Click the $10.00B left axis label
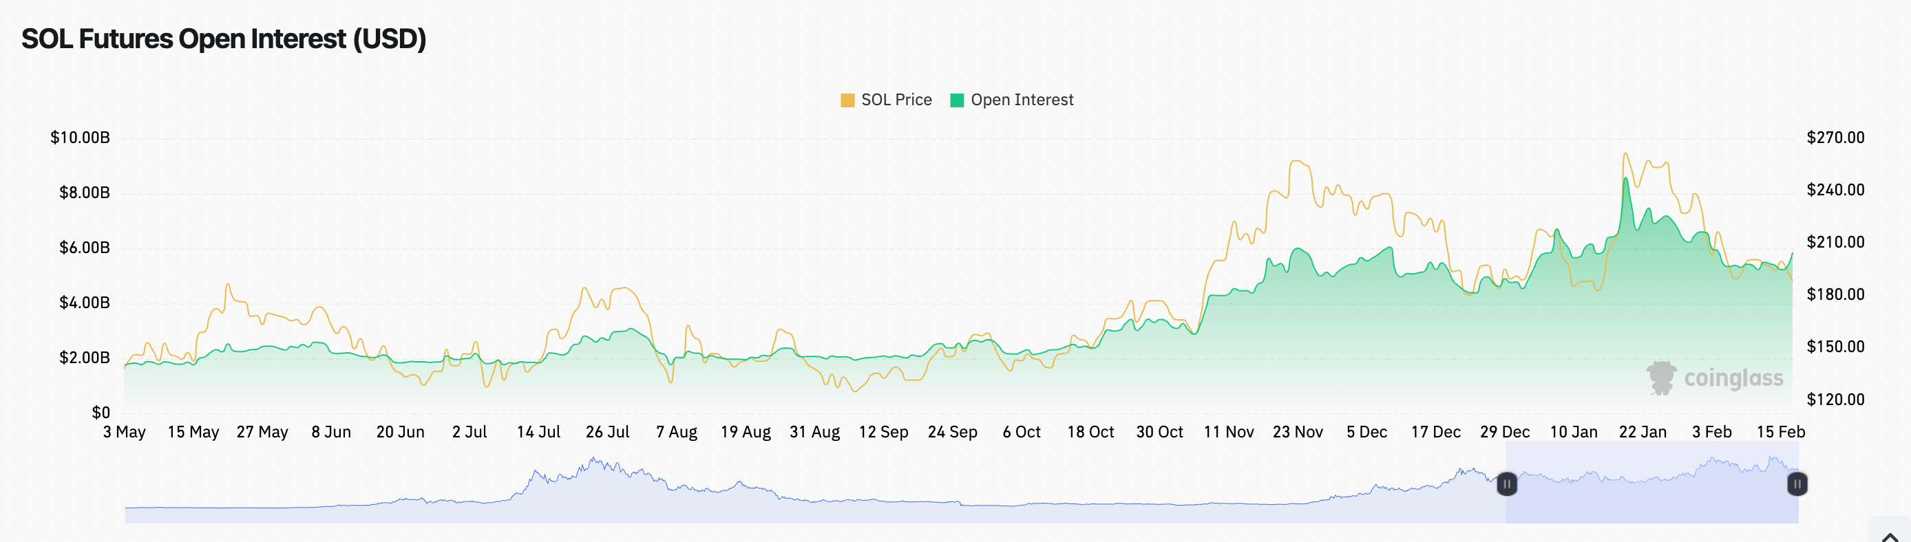 80,137
